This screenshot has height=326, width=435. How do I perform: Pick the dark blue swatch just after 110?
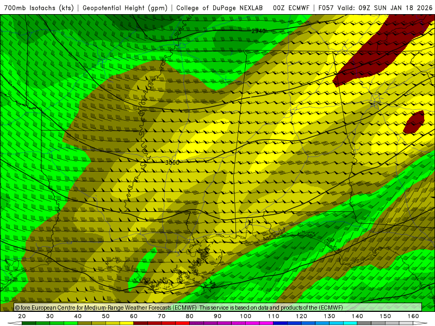point(280,323)
